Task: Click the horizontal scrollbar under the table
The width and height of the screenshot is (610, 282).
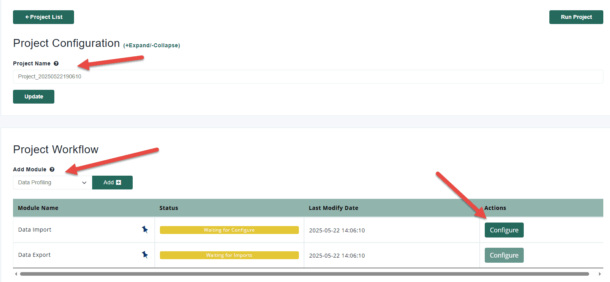Action: coord(304,274)
